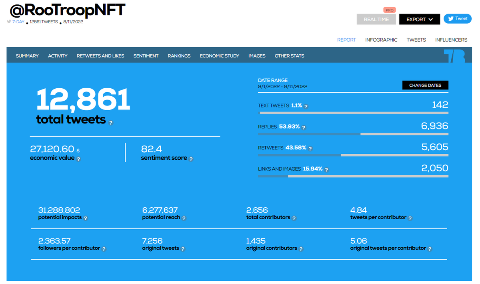This screenshot has width=480, height=284.
Task: Click the PRO badge above Real Time
Action: point(389,10)
